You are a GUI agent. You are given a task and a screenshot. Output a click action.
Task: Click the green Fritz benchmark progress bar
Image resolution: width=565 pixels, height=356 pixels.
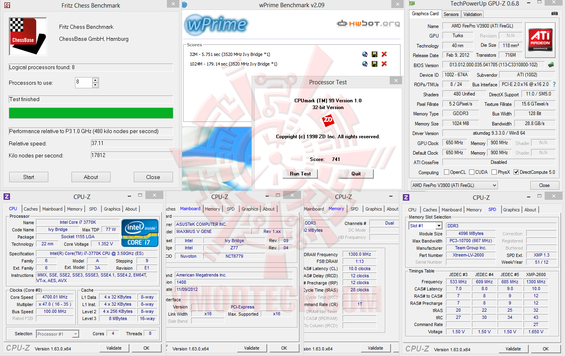coord(91,113)
